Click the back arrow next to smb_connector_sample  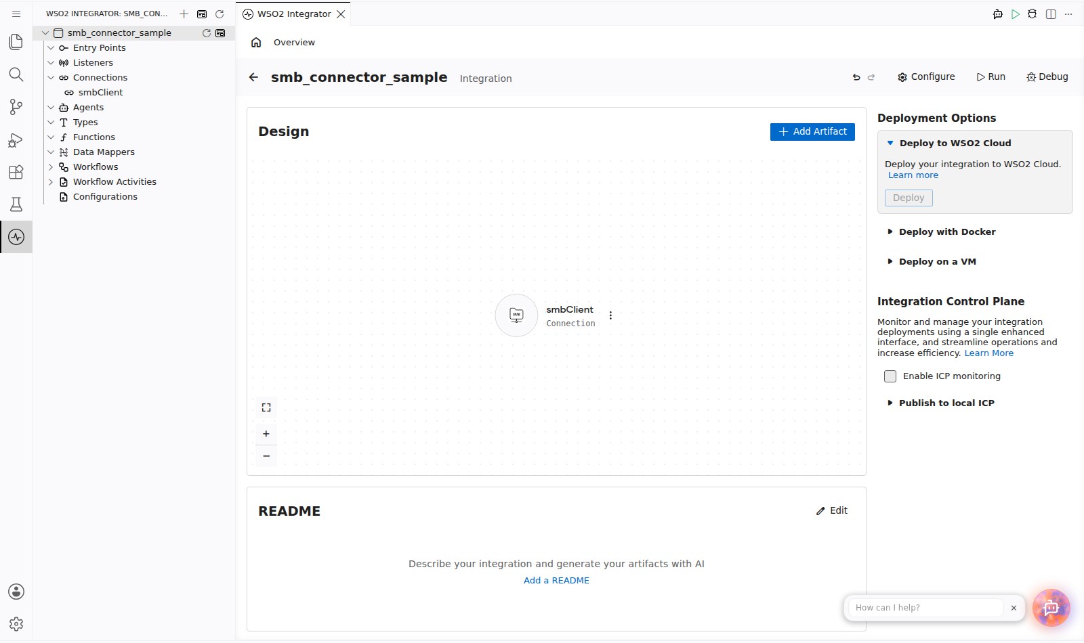[253, 77]
